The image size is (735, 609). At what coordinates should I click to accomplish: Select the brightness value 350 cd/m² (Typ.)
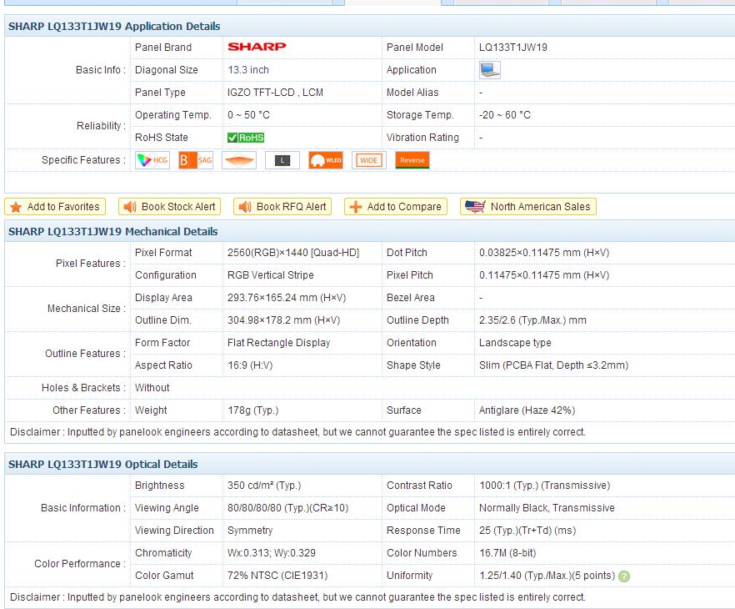[264, 486]
